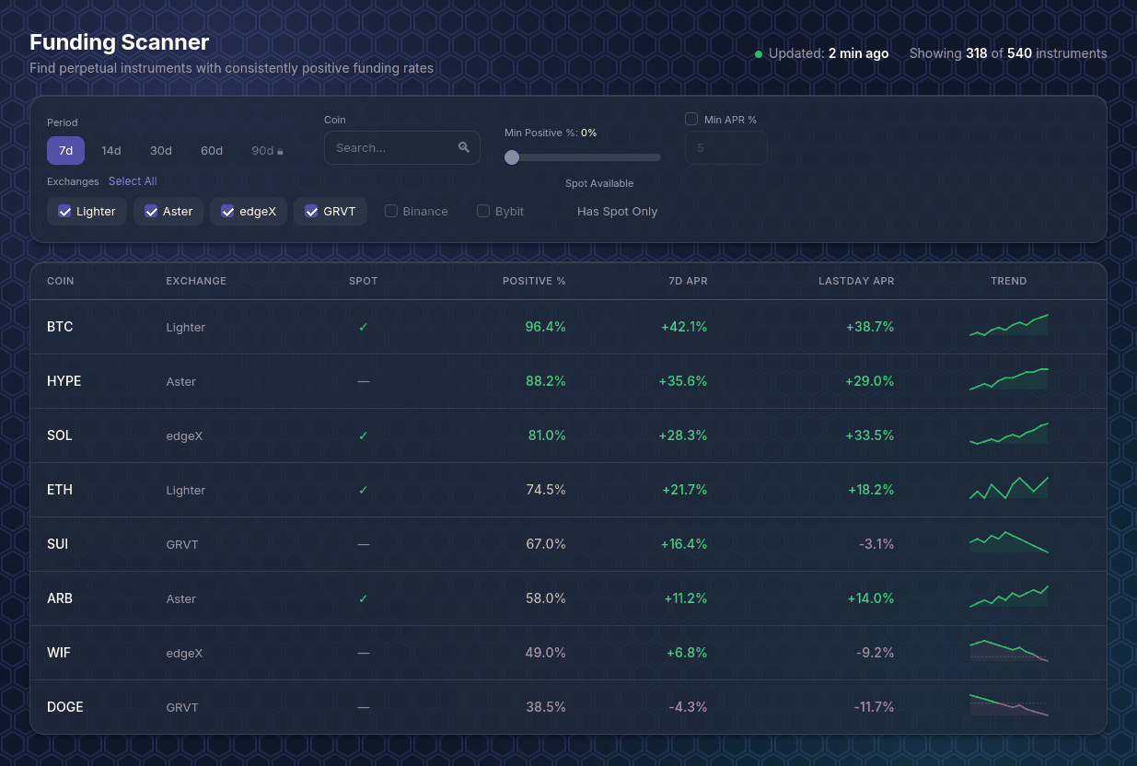Check the Bybit exchange checkbox
Viewport: 1137px width, 766px height.
pyautogui.click(x=483, y=211)
